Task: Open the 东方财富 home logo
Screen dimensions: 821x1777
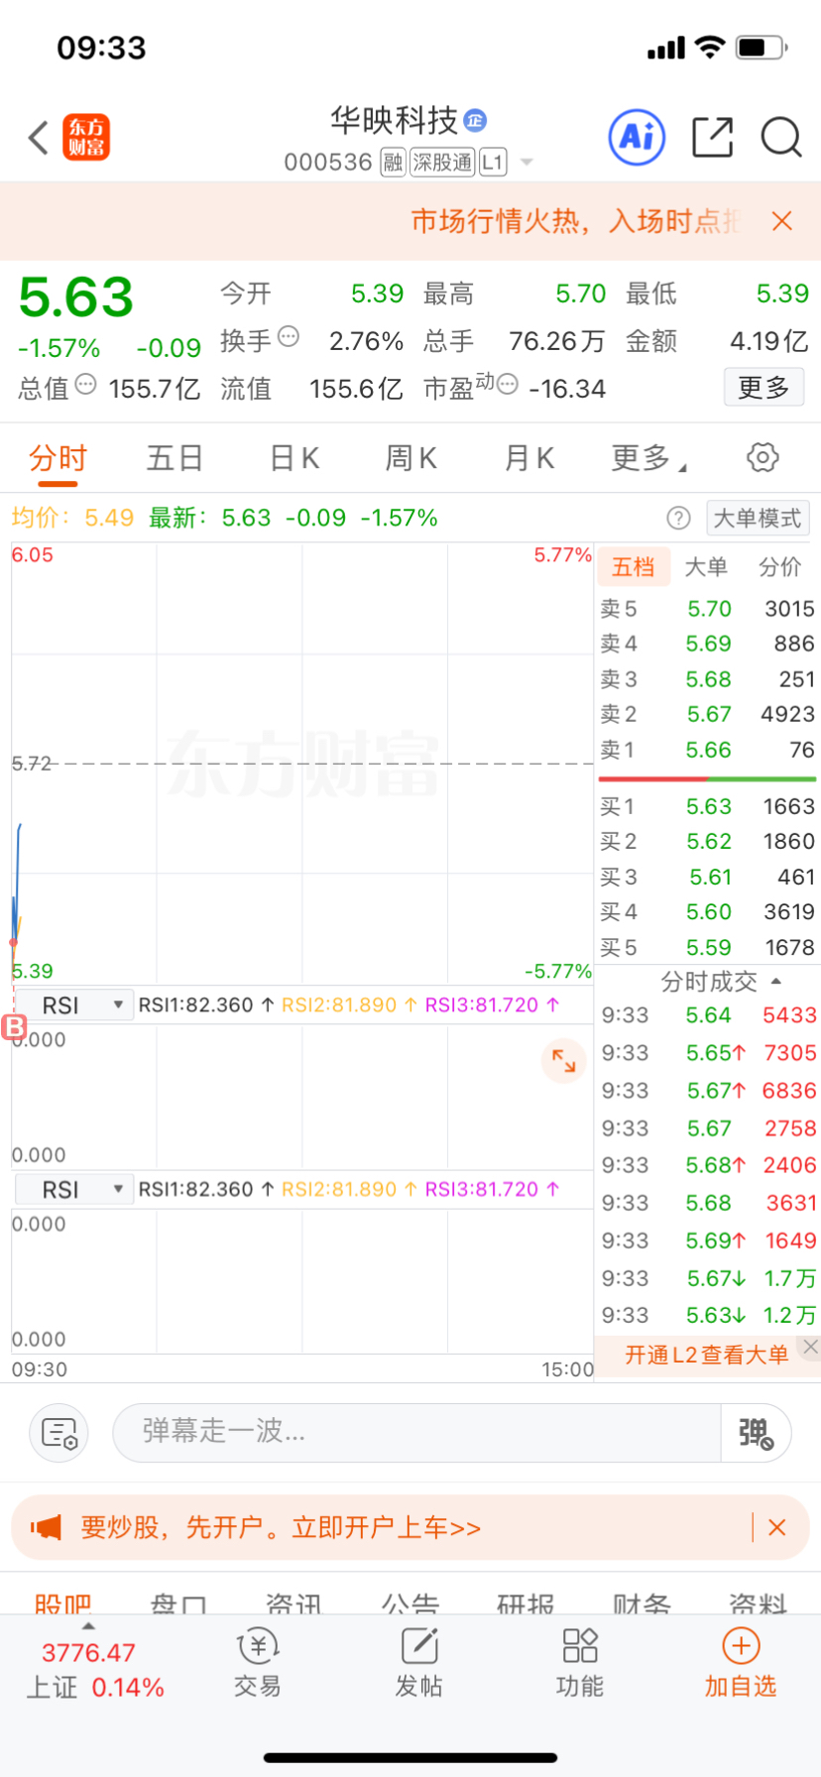Action: tap(86, 137)
